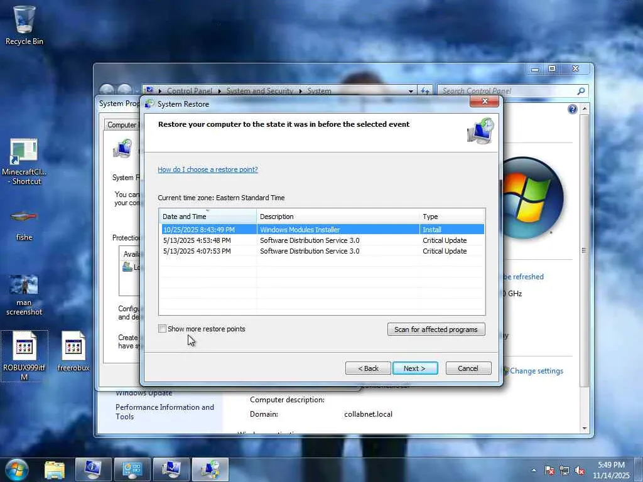The height and width of the screenshot is (482, 643).
Task: Open the clock showing 5:49 PM
Action: tap(611, 470)
